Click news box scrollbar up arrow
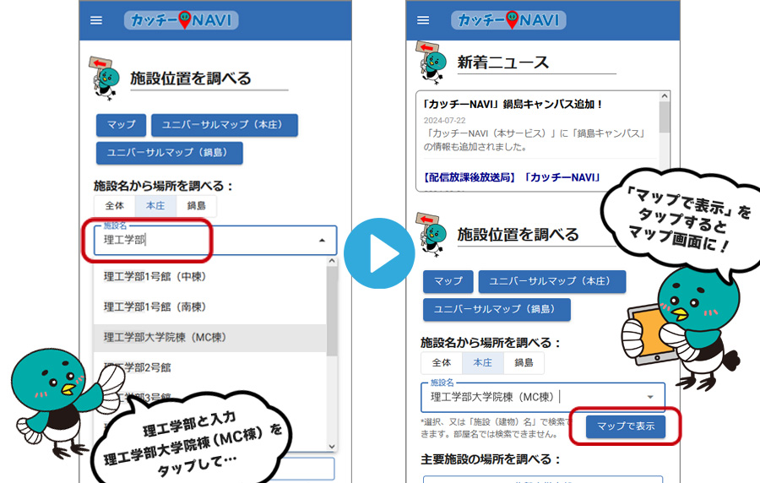This screenshot has width=760, height=483. [665, 96]
